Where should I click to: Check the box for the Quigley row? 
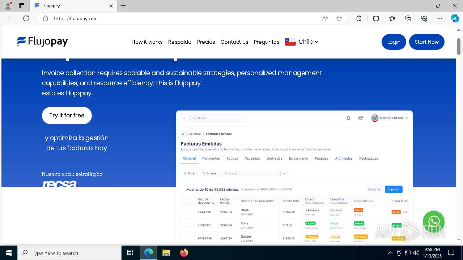coord(188,238)
